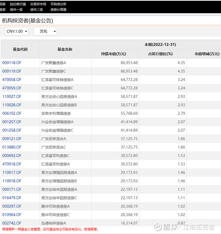Sort by 占发行量比(%) column header
The image size is (221, 234).
coord(160,54)
